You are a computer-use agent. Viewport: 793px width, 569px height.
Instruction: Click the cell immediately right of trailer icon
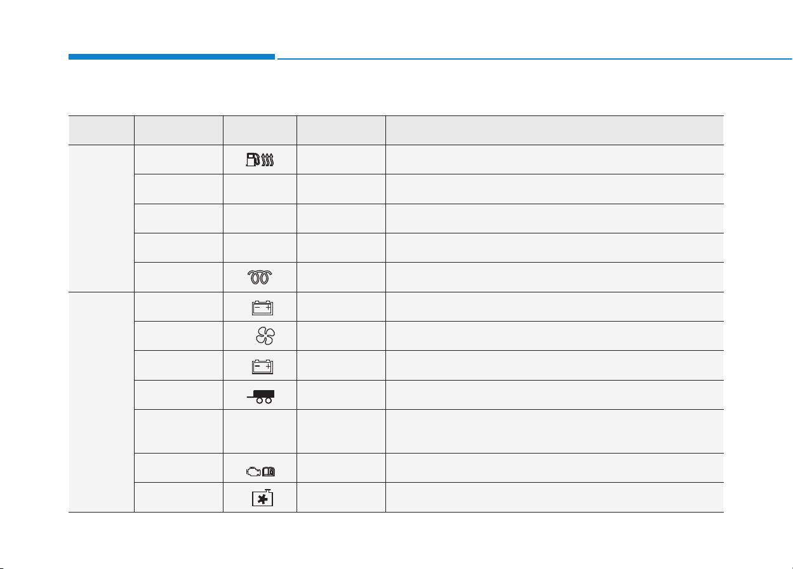(341, 395)
